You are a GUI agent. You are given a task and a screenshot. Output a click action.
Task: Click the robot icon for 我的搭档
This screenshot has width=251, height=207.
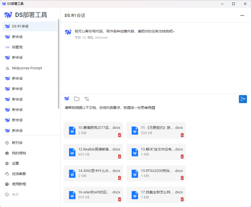[7, 153]
